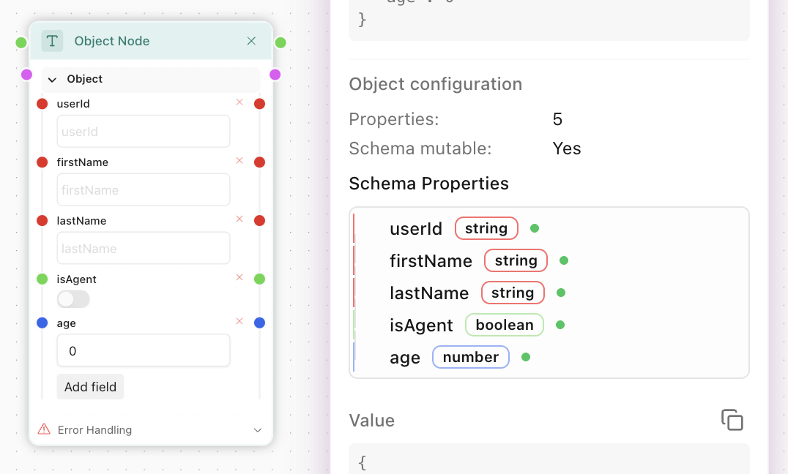Toggle the isAgent switch
This screenshot has height=474, width=788.
73,299
